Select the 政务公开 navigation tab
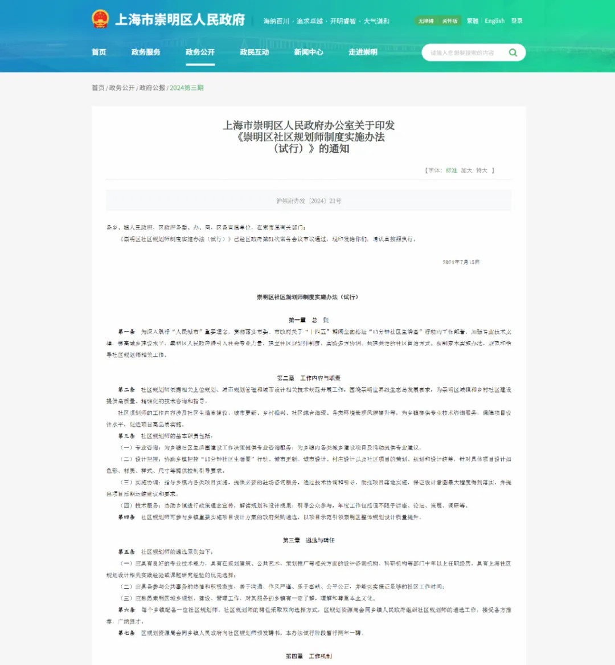The width and height of the screenshot is (615, 665). coord(200,52)
